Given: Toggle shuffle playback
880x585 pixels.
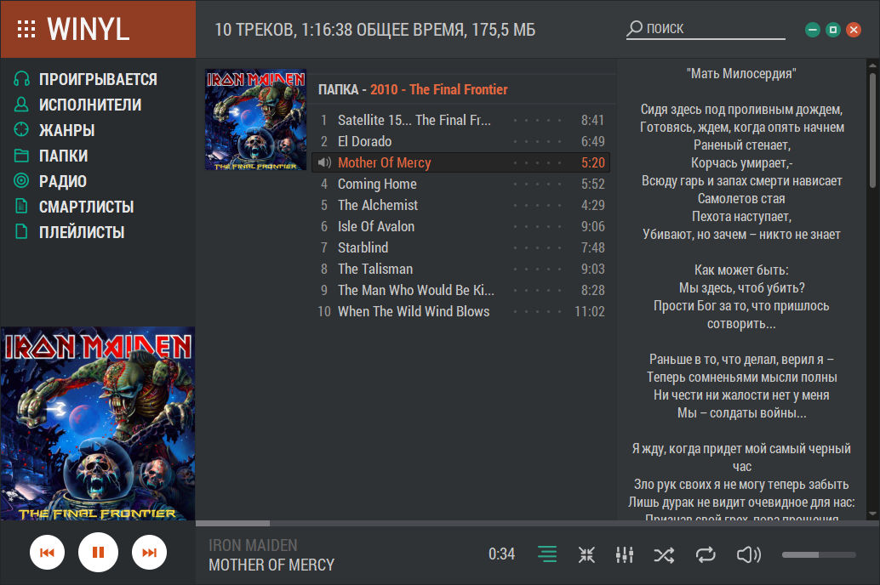Looking at the screenshot, I should click(x=664, y=554).
